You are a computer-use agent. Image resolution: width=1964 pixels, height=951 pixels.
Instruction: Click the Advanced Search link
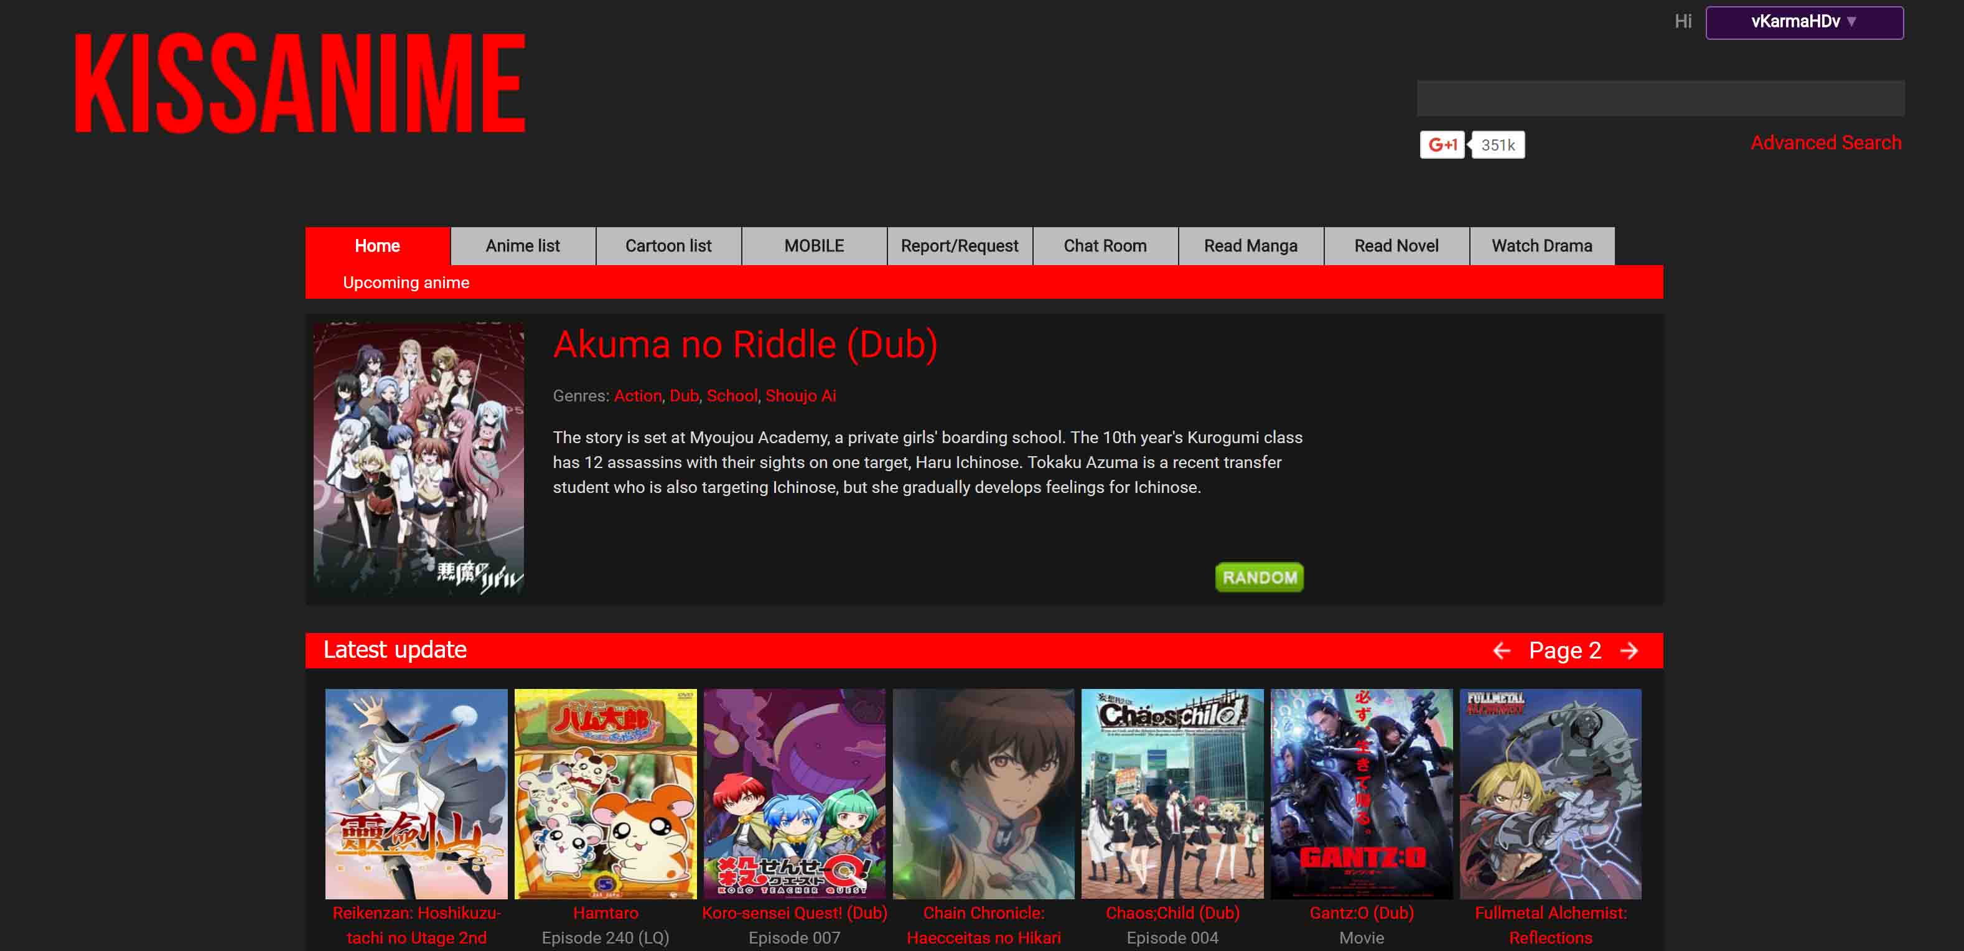(1826, 143)
